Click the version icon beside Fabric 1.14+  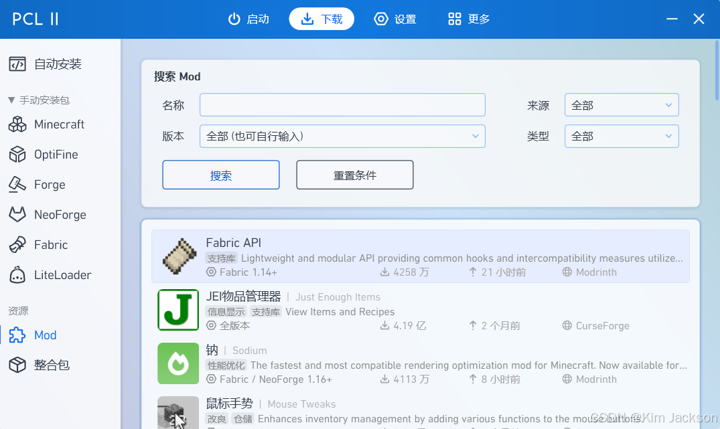[x=211, y=272]
